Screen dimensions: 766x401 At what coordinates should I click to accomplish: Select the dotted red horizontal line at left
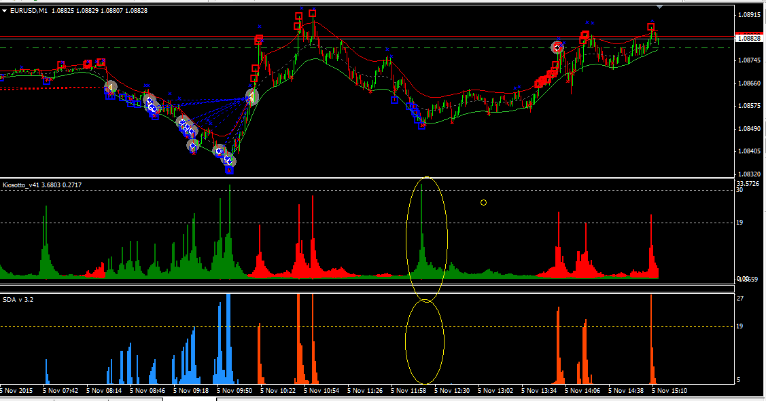pos(53,88)
